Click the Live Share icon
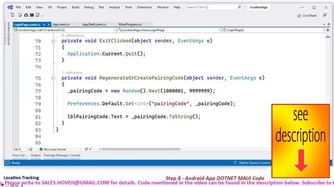The image size is (334, 187). click(299, 16)
